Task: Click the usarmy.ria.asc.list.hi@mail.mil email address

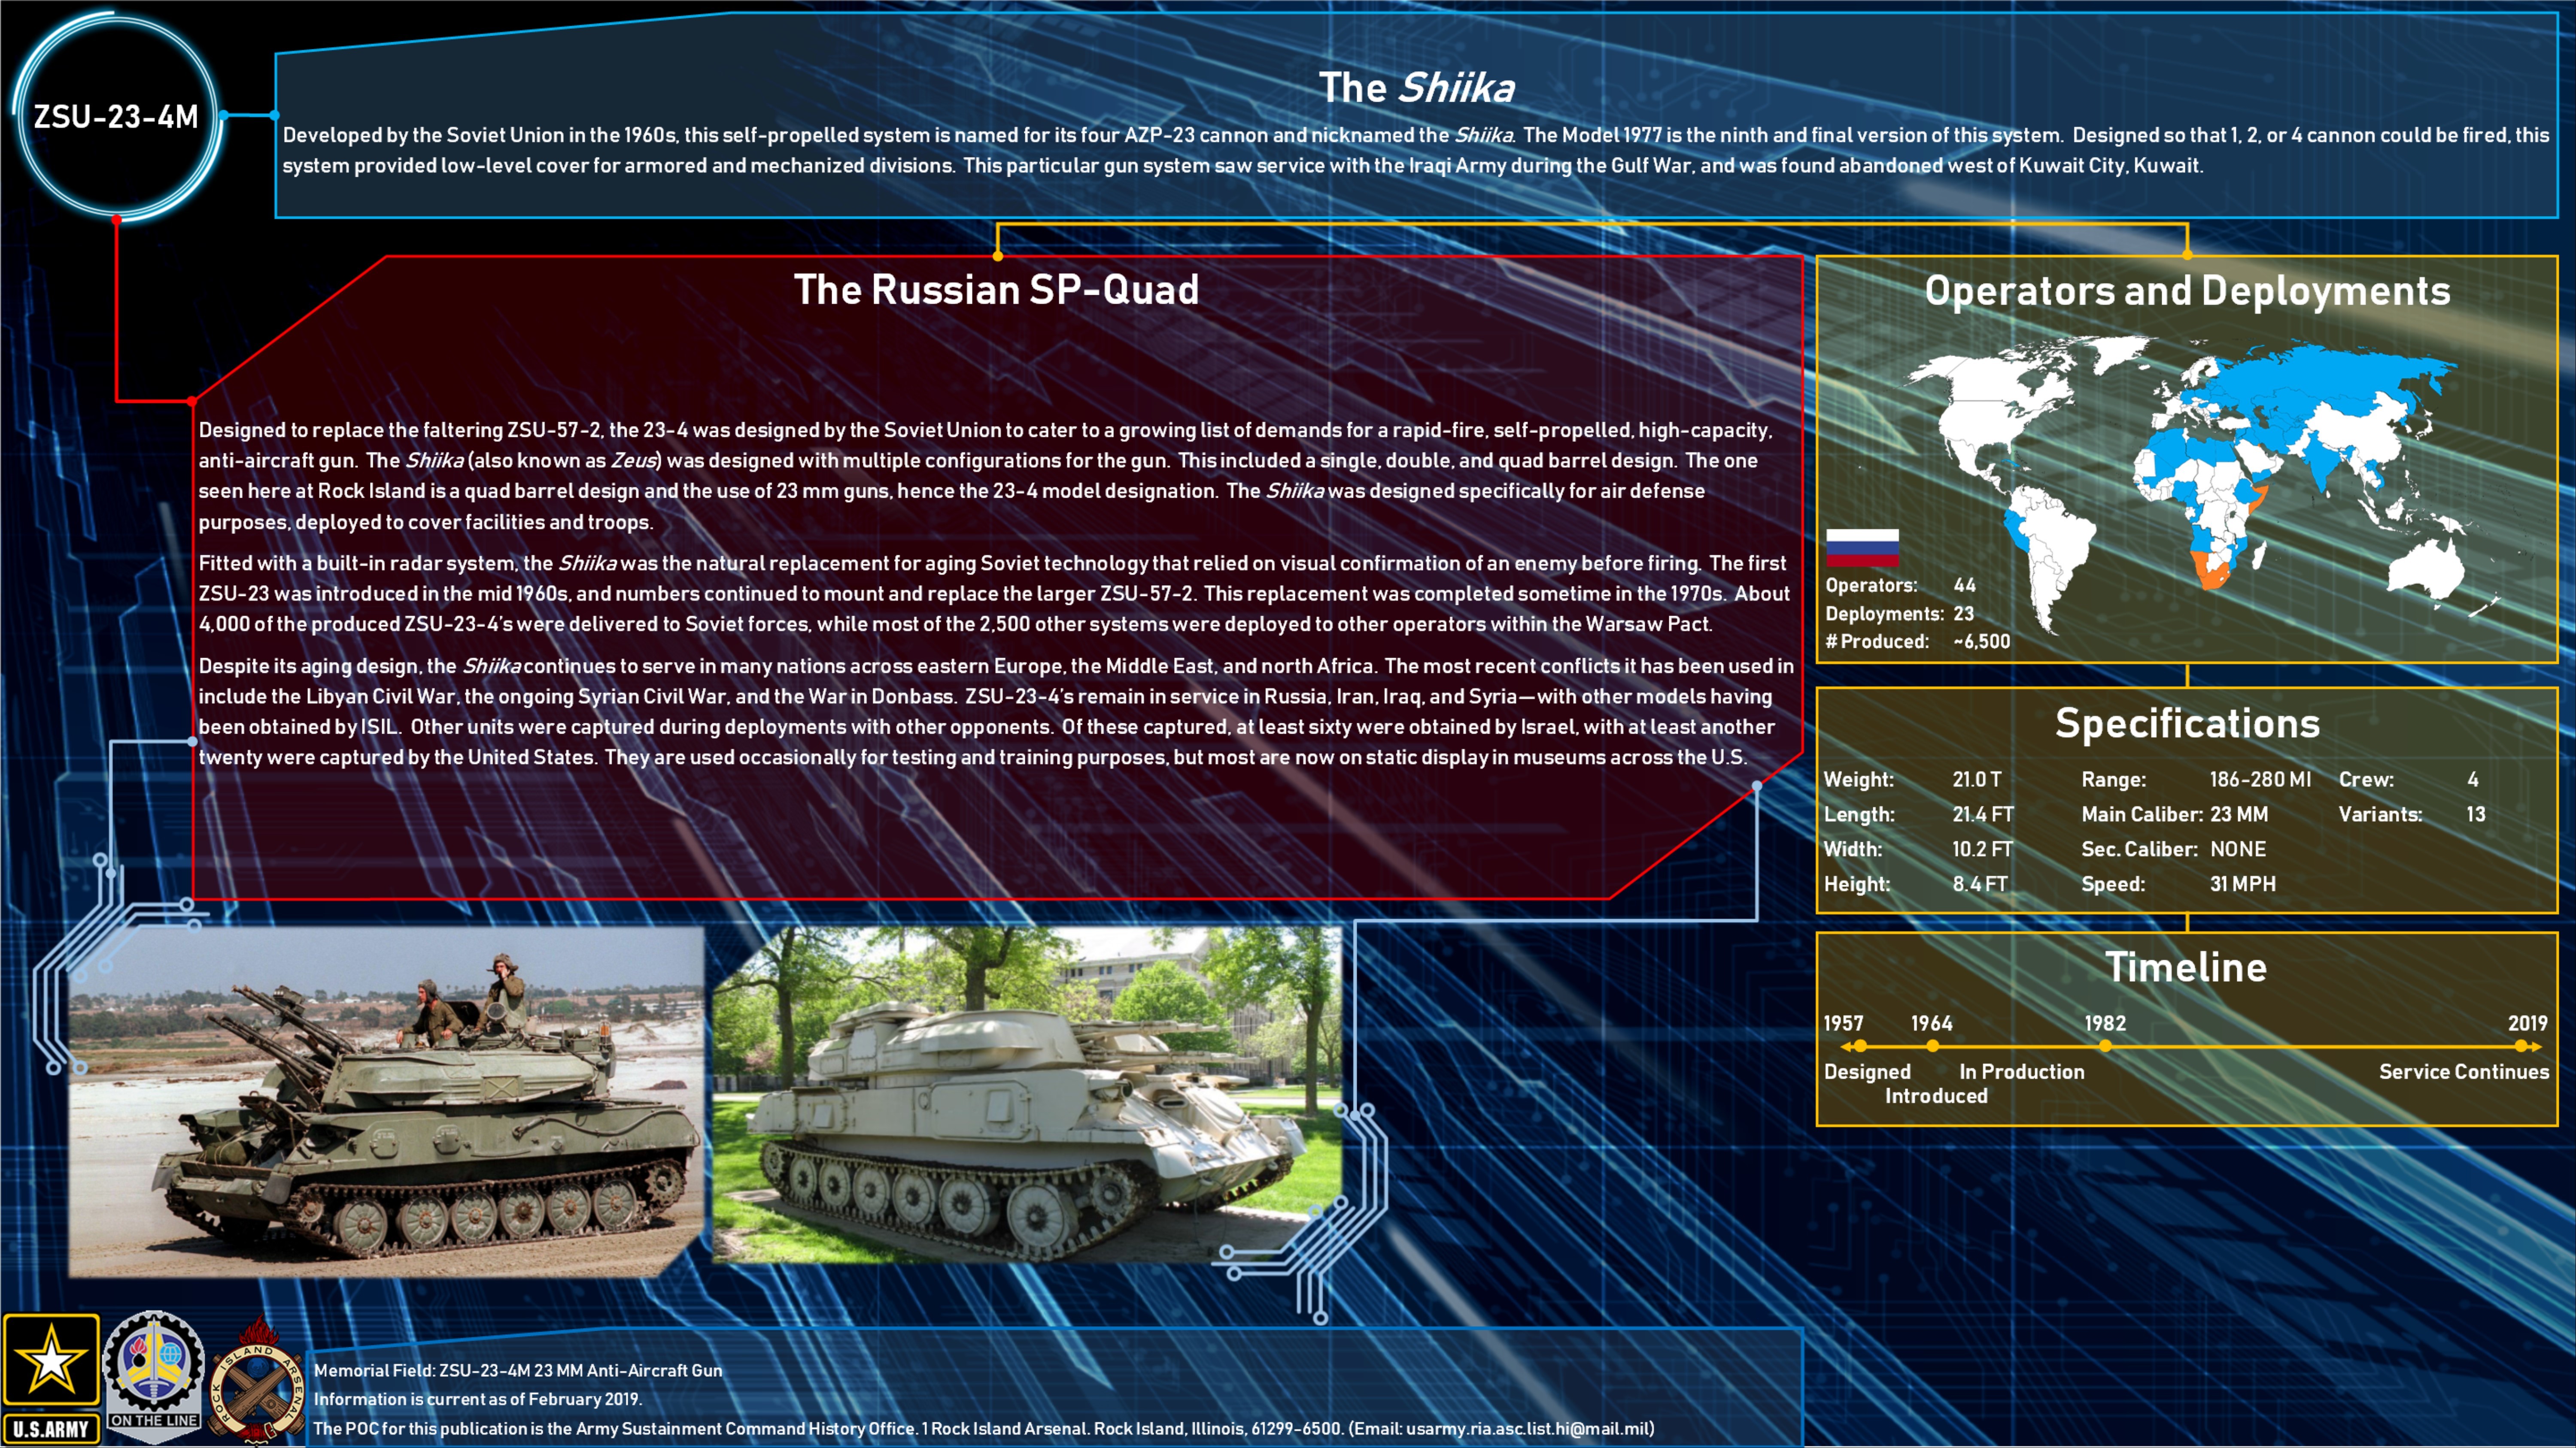Action: (x=1530, y=1429)
